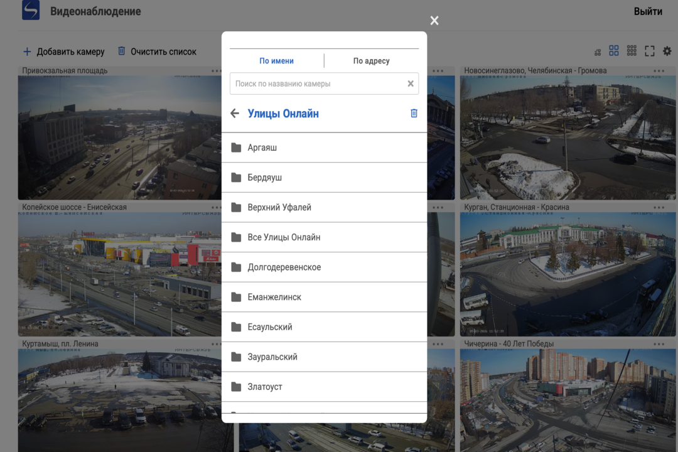Viewport: 678px width, 452px height.
Task: Open the Долгодеревенское folder
Action: coord(325,267)
